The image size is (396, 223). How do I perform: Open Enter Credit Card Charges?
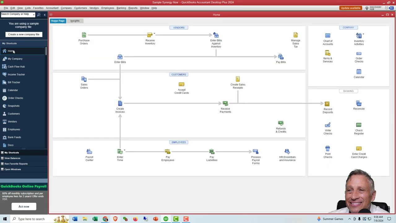pyautogui.click(x=359, y=149)
